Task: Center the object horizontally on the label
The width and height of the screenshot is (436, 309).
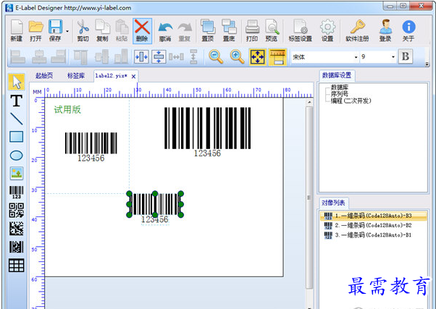Action: point(141,56)
